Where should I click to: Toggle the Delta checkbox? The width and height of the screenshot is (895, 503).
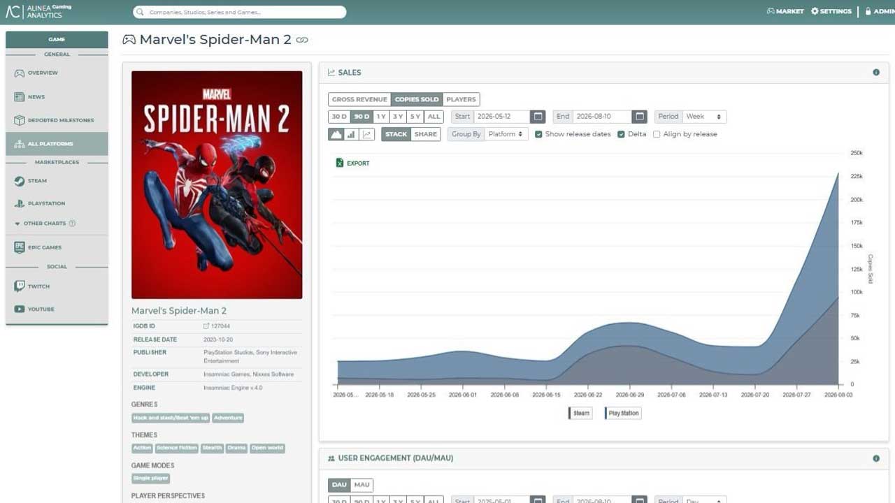[x=621, y=134]
